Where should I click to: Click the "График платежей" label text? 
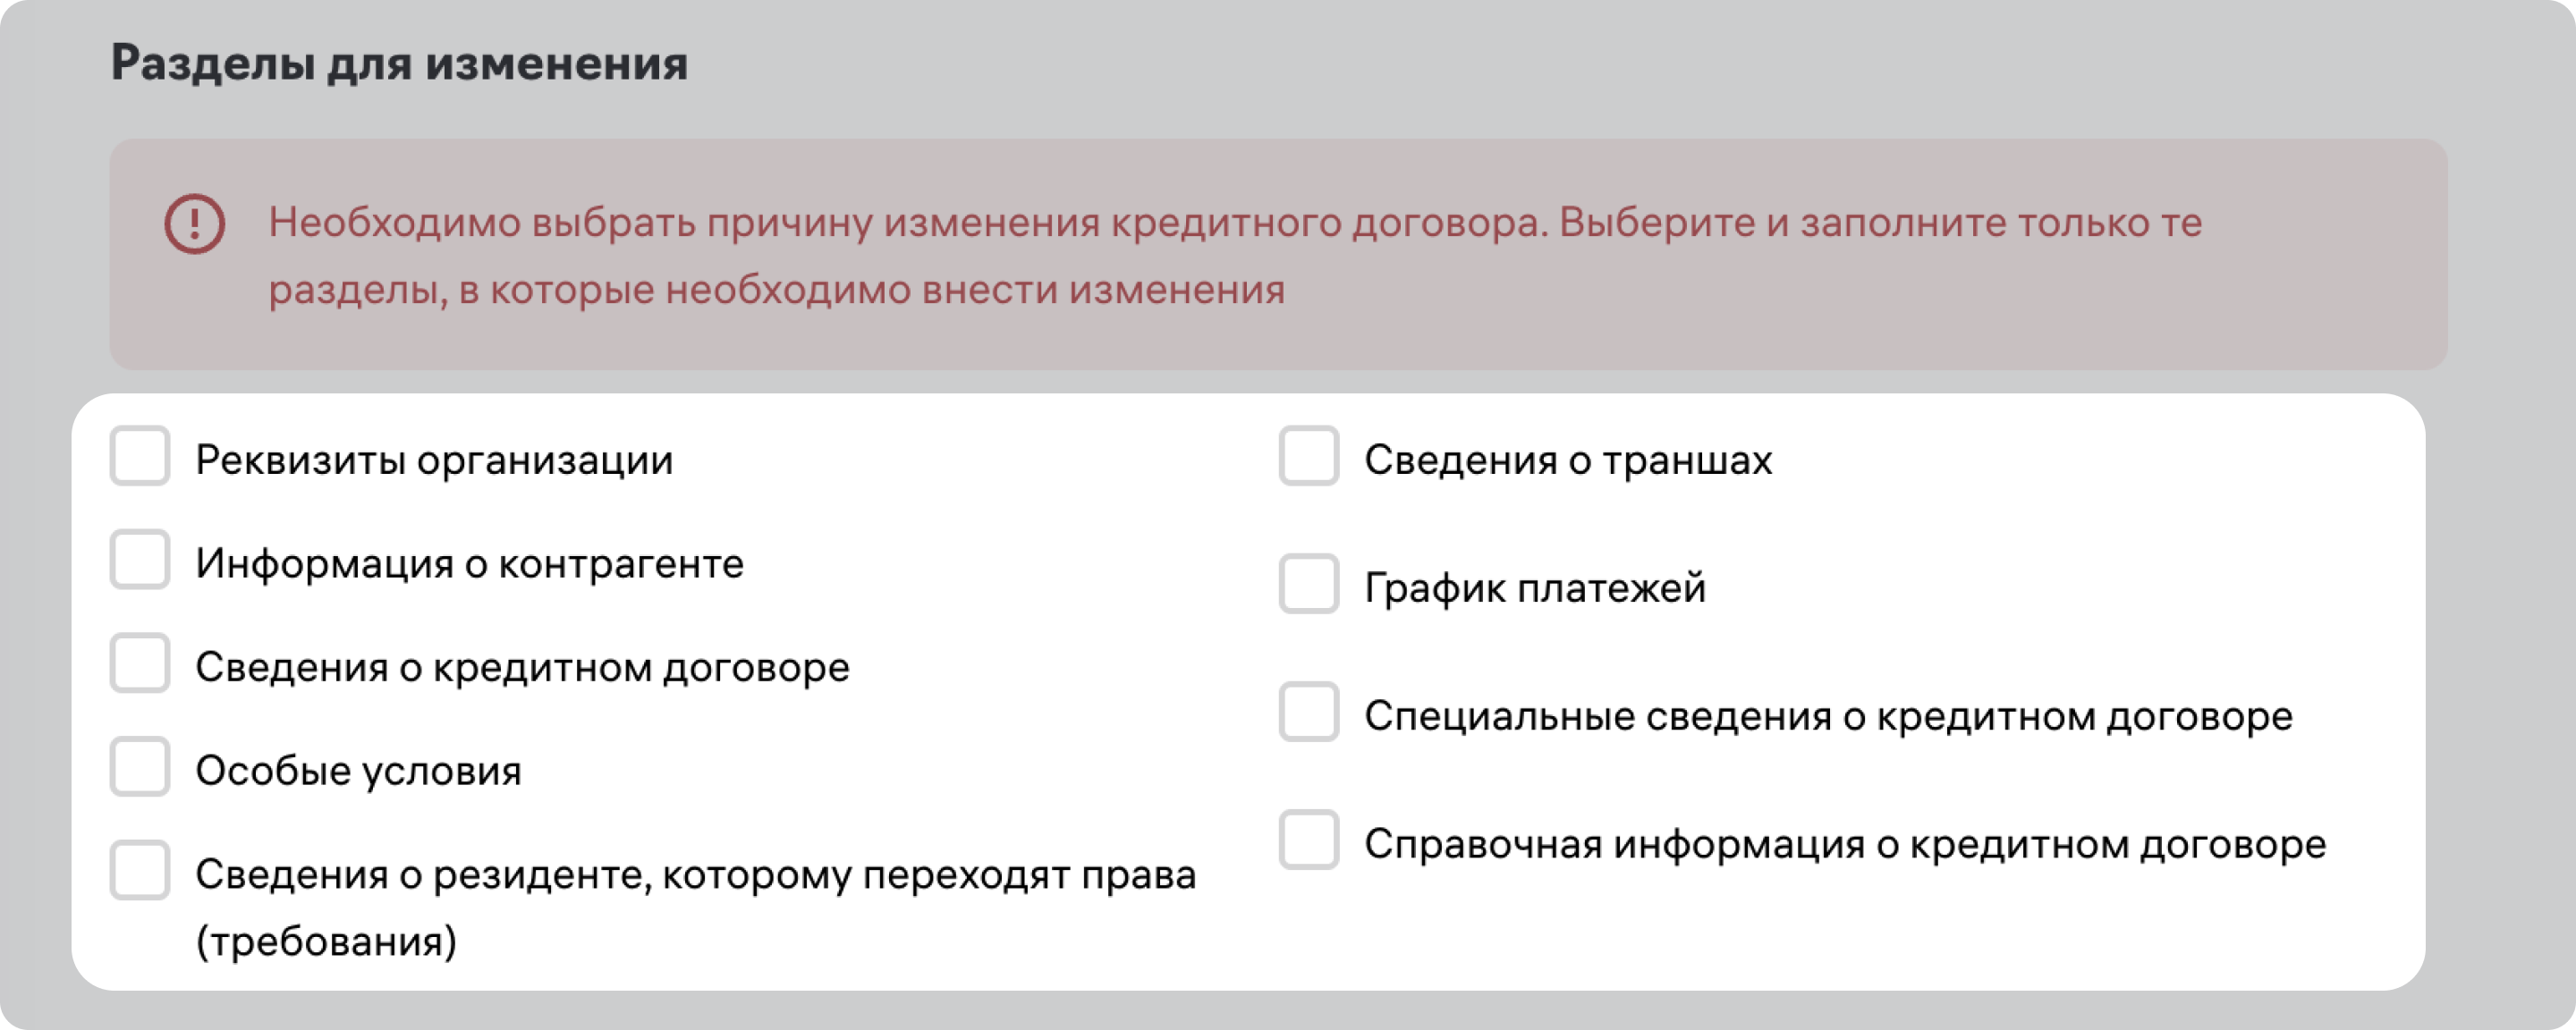coord(1535,588)
